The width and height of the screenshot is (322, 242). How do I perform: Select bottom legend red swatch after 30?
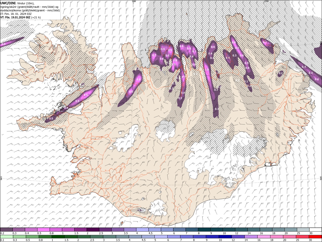(x=315, y=237)
